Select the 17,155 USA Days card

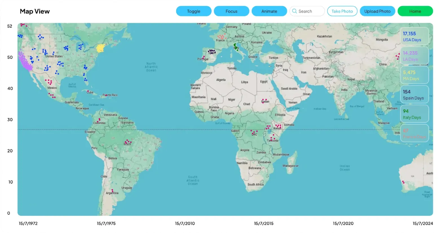tap(414, 36)
